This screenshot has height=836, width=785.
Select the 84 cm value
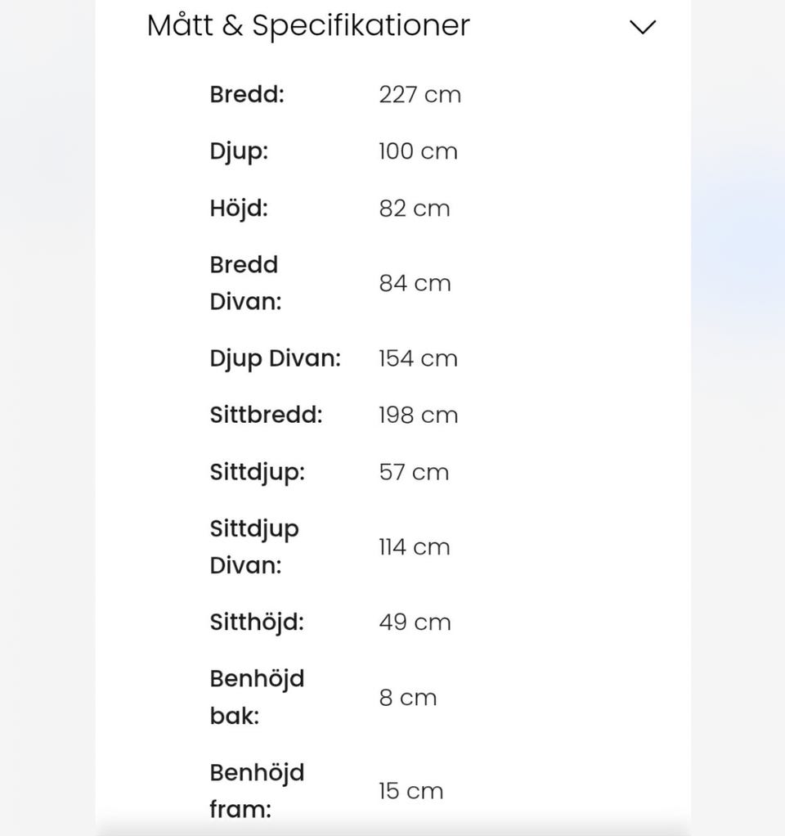415,283
